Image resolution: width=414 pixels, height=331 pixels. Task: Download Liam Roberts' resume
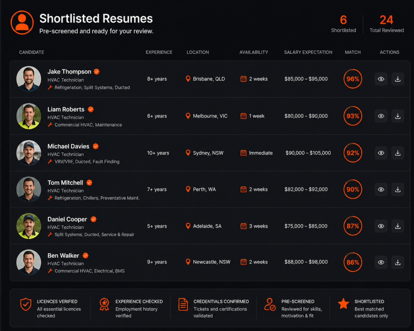click(x=397, y=116)
